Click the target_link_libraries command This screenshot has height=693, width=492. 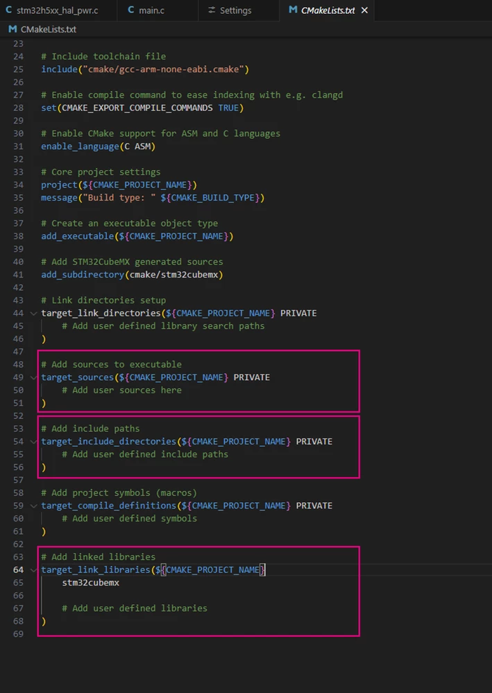click(96, 570)
